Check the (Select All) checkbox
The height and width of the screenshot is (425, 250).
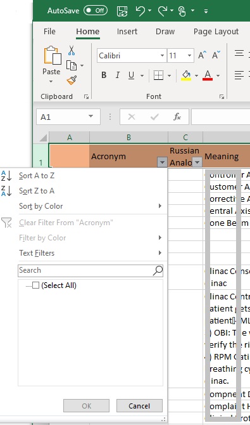35,285
